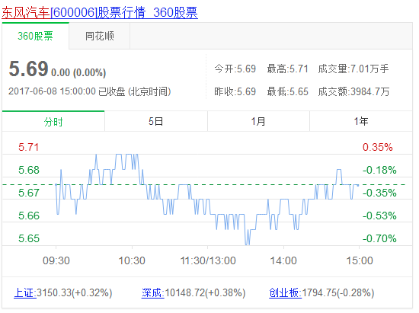Click the 09:30 time axis marker
This screenshot has height=313, width=419.
pyautogui.click(x=56, y=260)
